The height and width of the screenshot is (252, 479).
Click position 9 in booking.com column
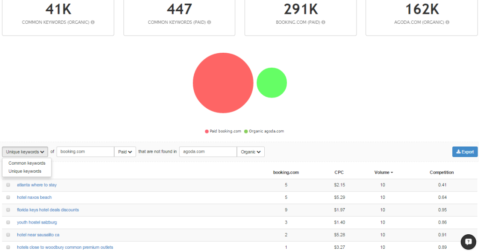(x=286, y=210)
